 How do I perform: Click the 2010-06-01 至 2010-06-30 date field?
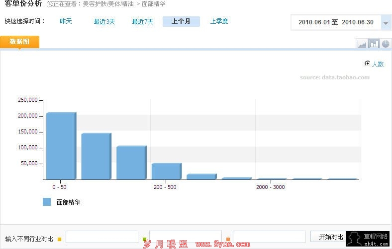point(336,22)
